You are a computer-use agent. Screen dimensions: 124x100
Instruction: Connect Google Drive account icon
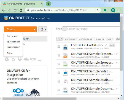point(7,59)
